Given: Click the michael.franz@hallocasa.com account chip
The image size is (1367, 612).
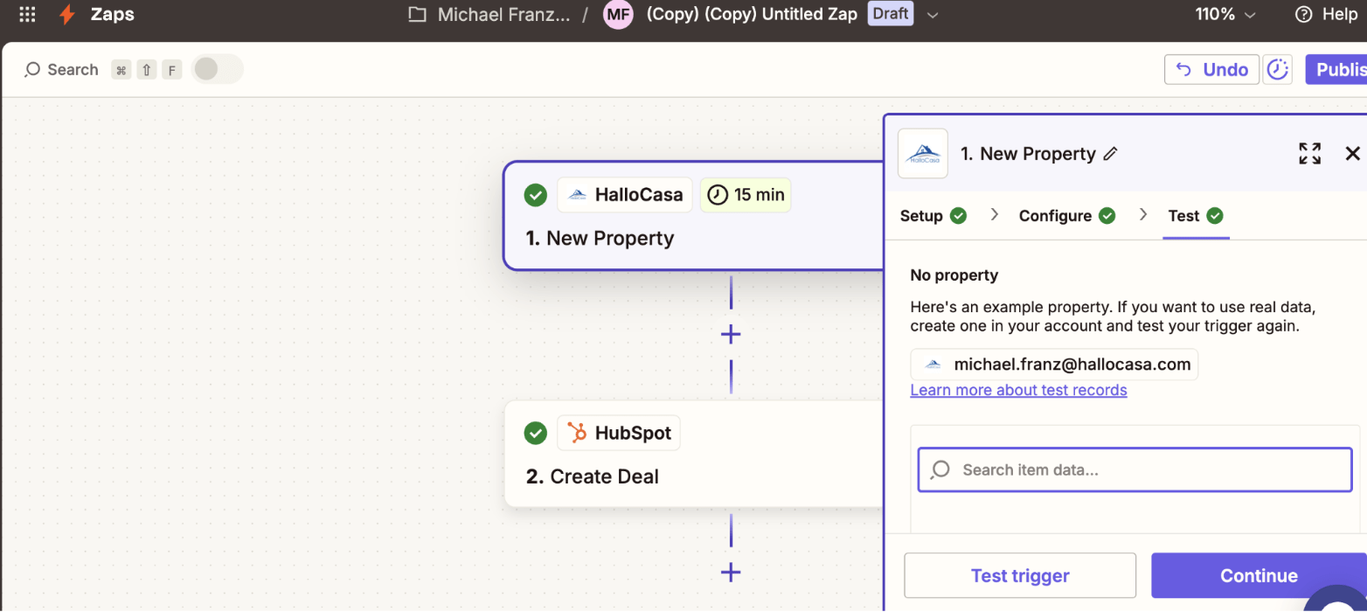Looking at the screenshot, I should tap(1054, 365).
